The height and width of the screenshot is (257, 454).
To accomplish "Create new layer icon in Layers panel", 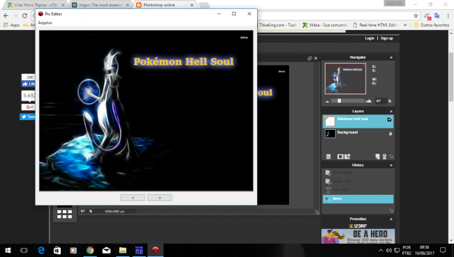I will (378, 156).
